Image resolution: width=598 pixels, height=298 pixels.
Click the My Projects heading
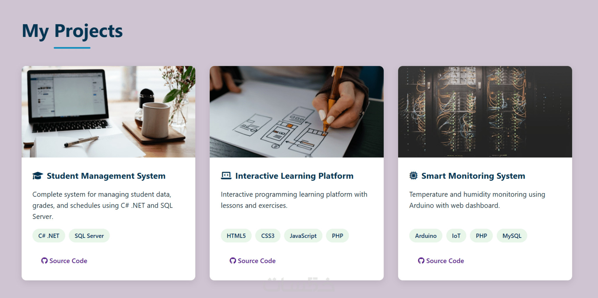[x=72, y=31]
